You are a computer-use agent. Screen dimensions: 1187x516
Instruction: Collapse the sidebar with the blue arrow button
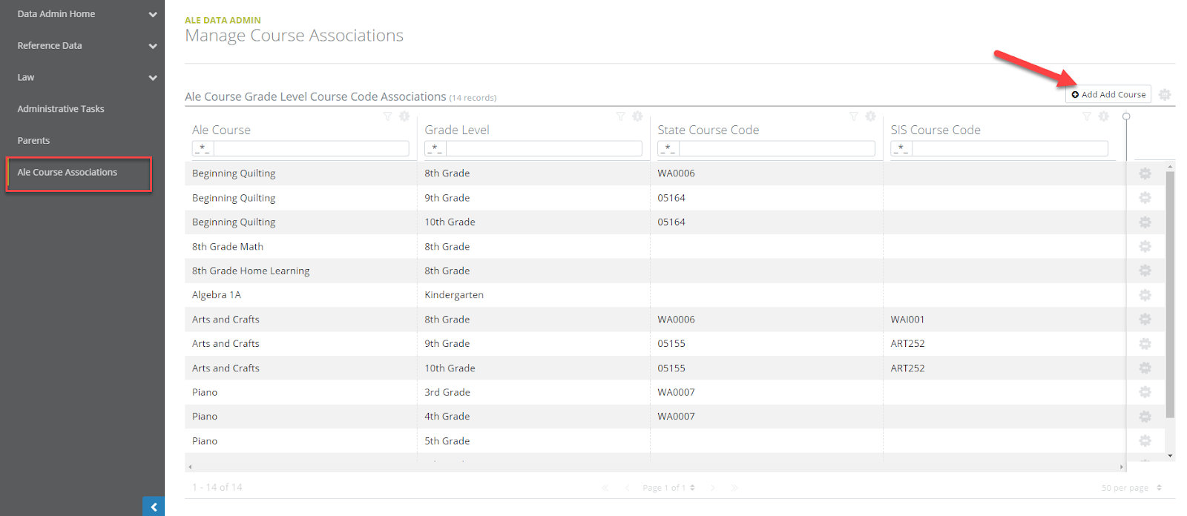[154, 506]
